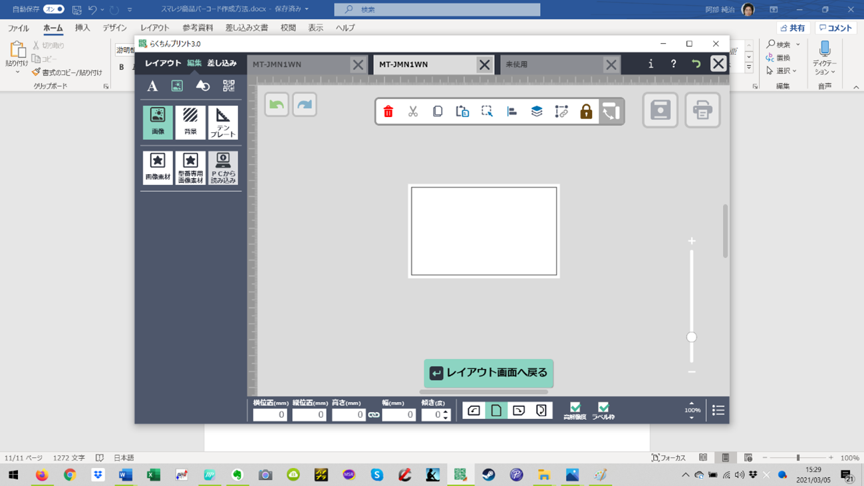Increase zoom with arrow above 100%

pos(692,403)
